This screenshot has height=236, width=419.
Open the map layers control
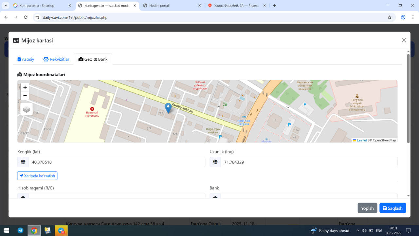[27, 109]
